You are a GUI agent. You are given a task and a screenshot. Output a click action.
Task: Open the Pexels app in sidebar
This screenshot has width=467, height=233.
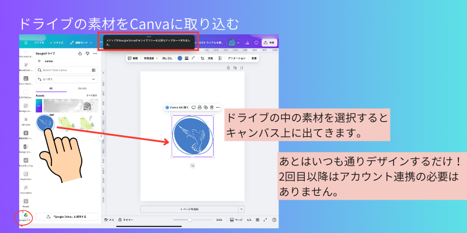click(x=26, y=203)
